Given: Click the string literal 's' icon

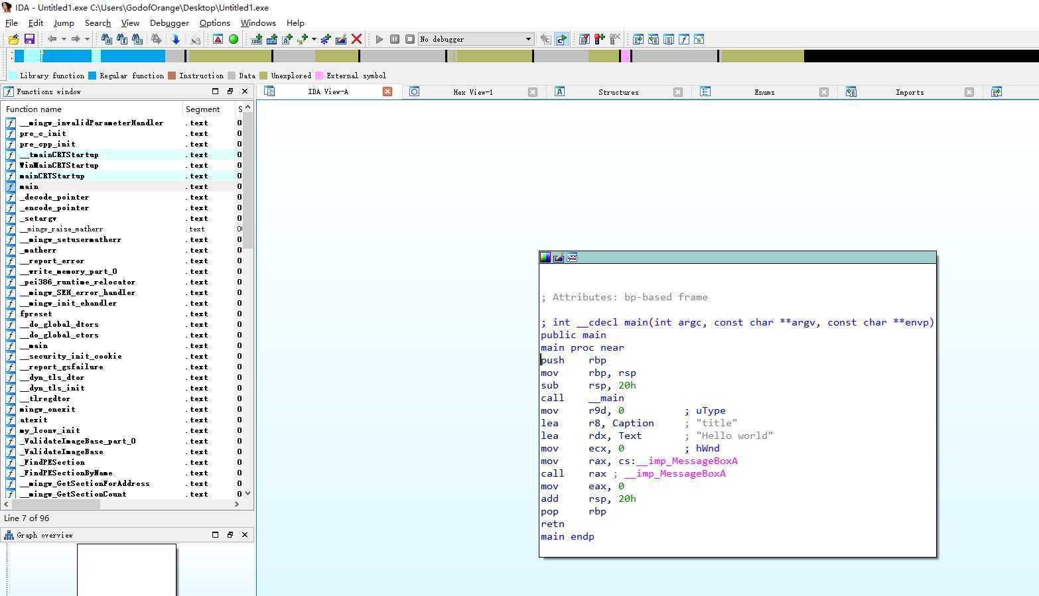Looking at the screenshot, I should 303,39.
